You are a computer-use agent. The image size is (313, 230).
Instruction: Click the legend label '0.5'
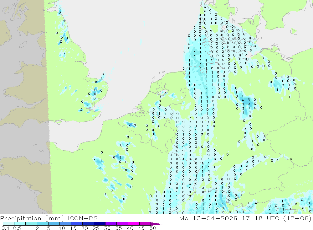click(17, 228)
